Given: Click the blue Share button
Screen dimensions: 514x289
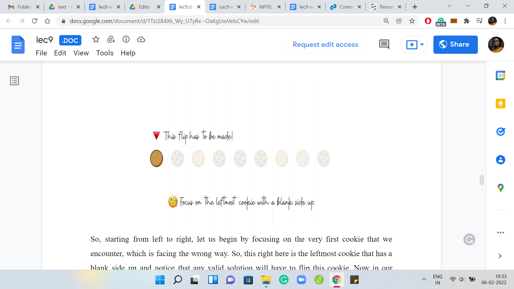Looking at the screenshot, I should pos(455,45).
